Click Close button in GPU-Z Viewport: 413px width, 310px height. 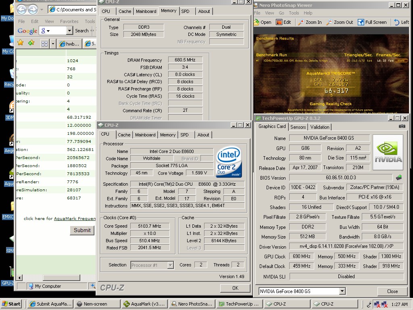(x=392, y=291)
